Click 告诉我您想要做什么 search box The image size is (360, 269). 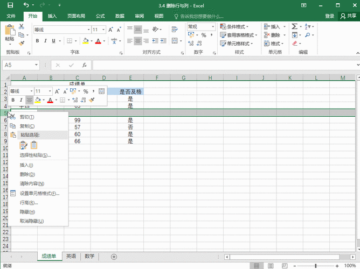pos(199,16)
